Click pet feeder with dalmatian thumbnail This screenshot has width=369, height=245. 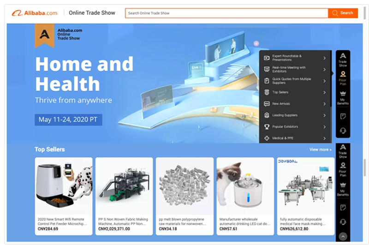pyautogui.click(x=64, y=186)
